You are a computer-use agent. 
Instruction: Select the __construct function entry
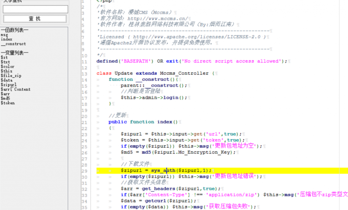(13, 44)
